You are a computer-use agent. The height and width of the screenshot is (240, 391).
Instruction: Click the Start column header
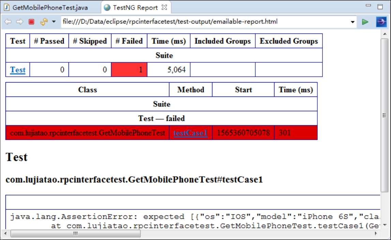243,90
